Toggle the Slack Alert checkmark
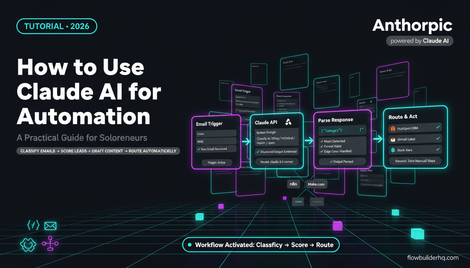Screen dimensions: 470x268 (438, 149)
